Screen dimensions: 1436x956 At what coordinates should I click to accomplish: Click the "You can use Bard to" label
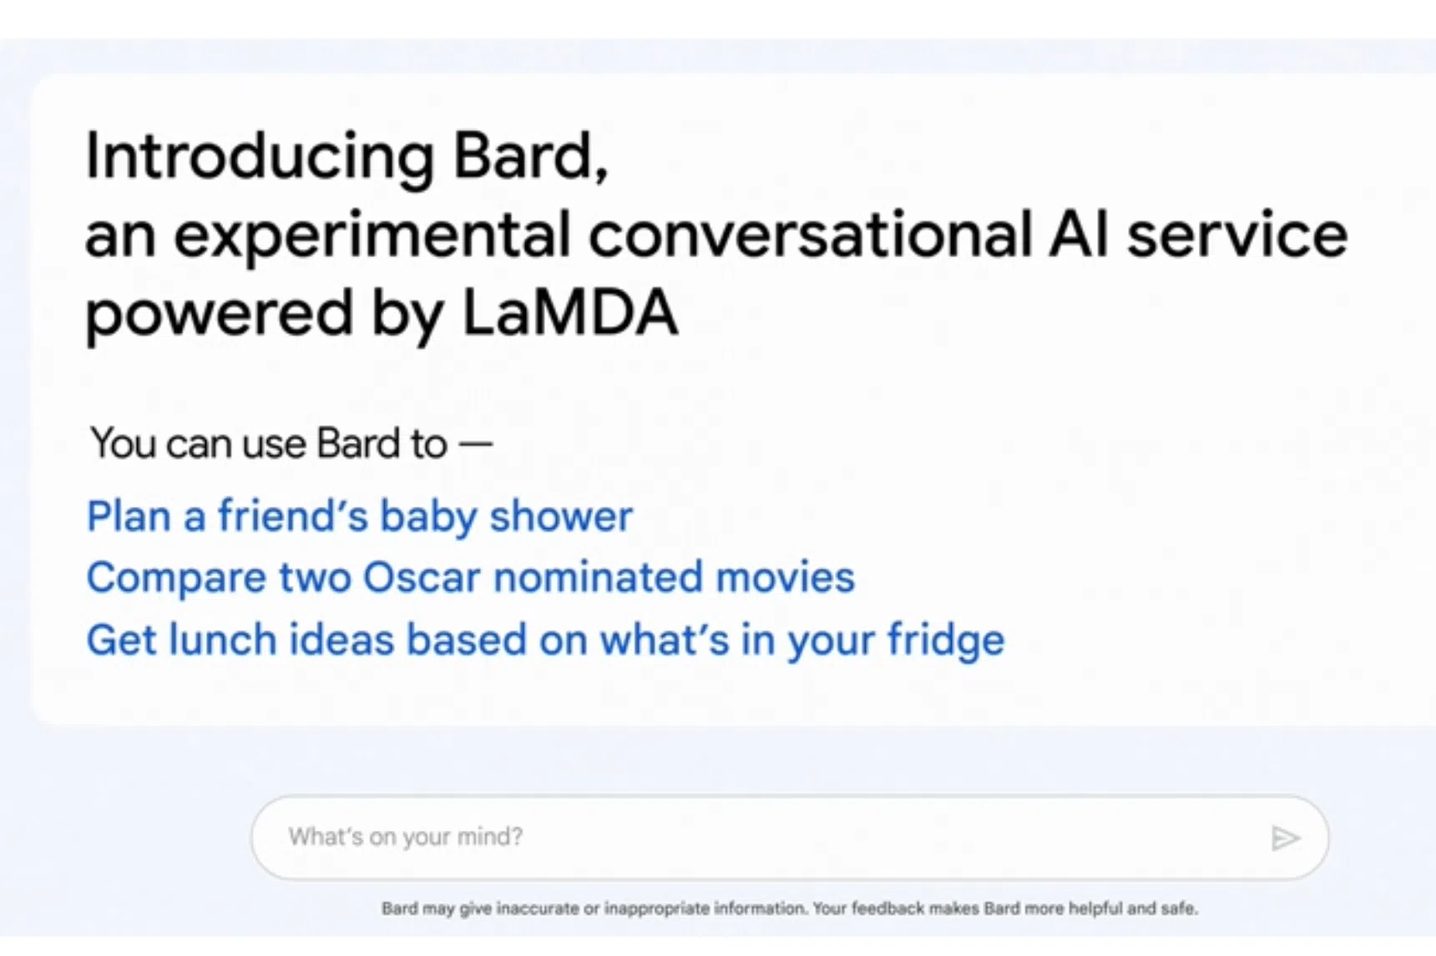point(269,443)
